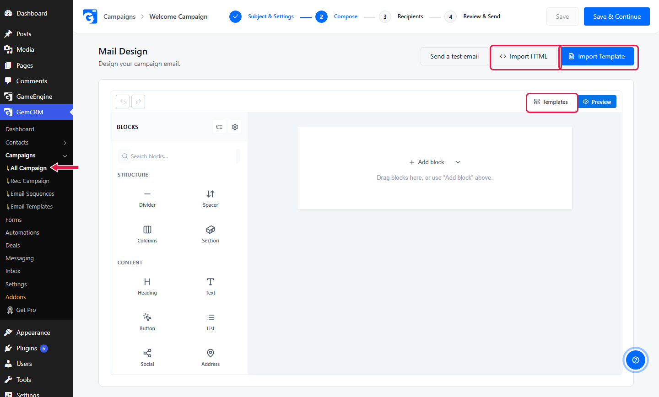Click the GemCRM logo in header

[90, 16]
